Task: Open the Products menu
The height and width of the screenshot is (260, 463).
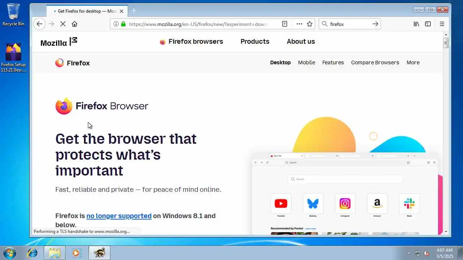Action: point(255,42)
